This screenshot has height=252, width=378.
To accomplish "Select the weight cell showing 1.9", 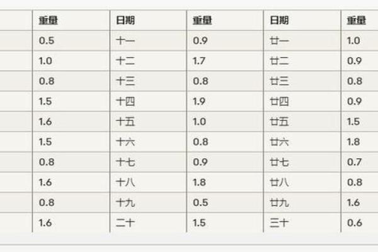I will pyautogui.click(x=200, y=101).
